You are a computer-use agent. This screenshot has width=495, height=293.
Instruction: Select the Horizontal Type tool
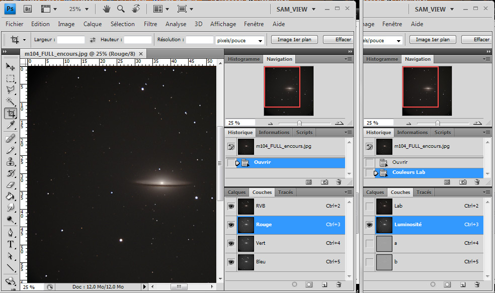coord(10,244)
